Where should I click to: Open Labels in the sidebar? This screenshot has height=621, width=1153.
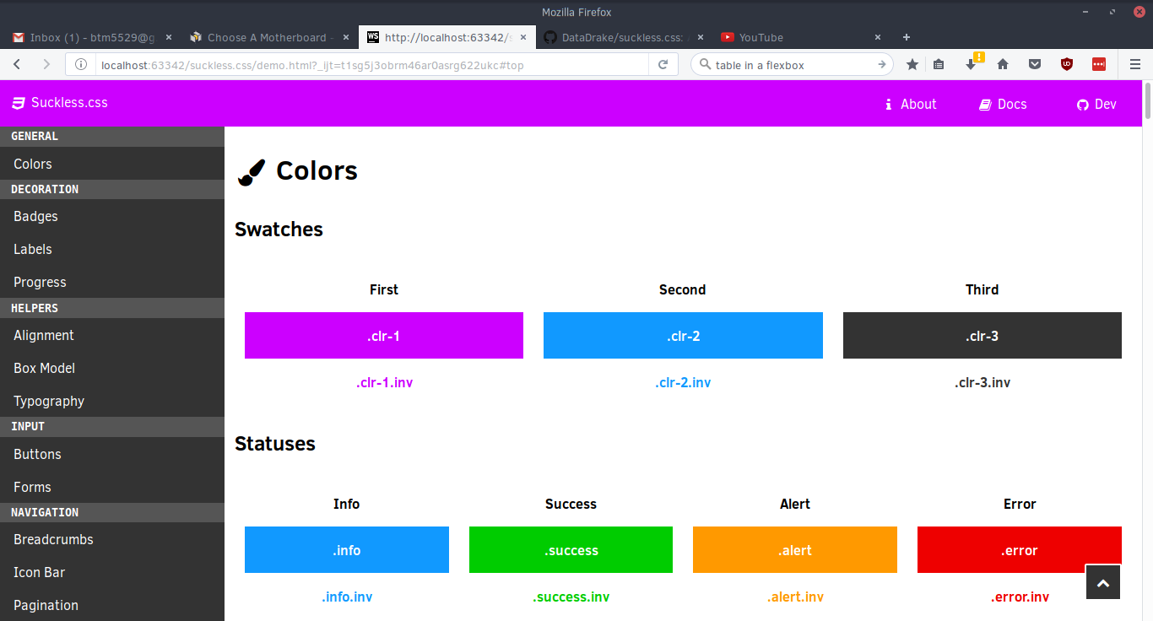point(112,249)
